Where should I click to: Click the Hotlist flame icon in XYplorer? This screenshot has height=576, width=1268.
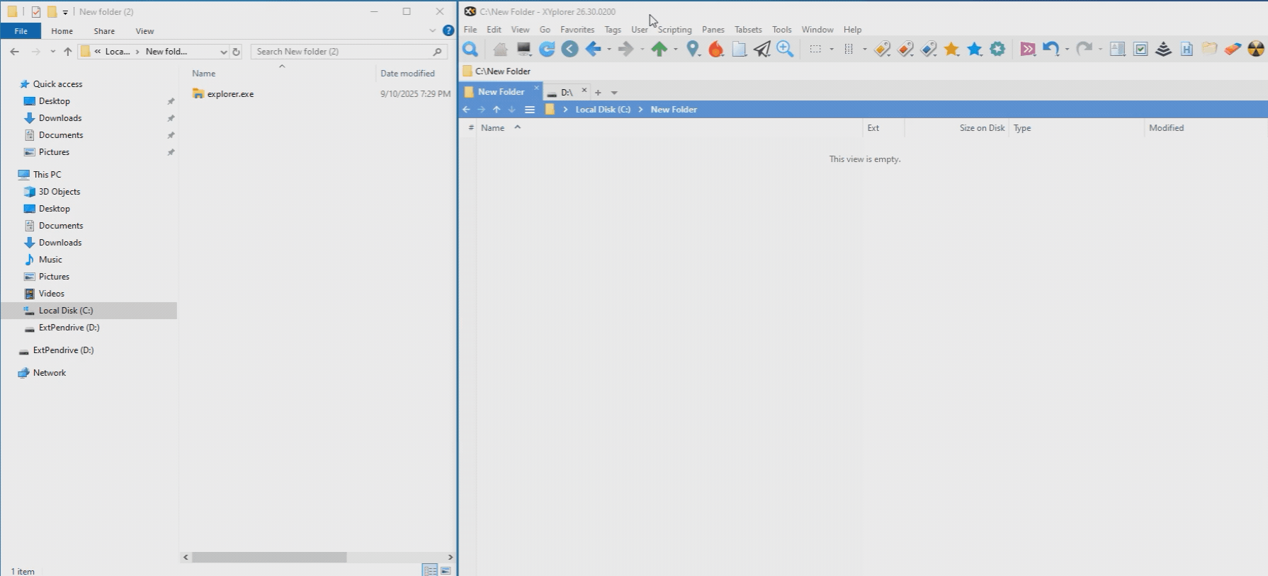click(x=716, y=49)
